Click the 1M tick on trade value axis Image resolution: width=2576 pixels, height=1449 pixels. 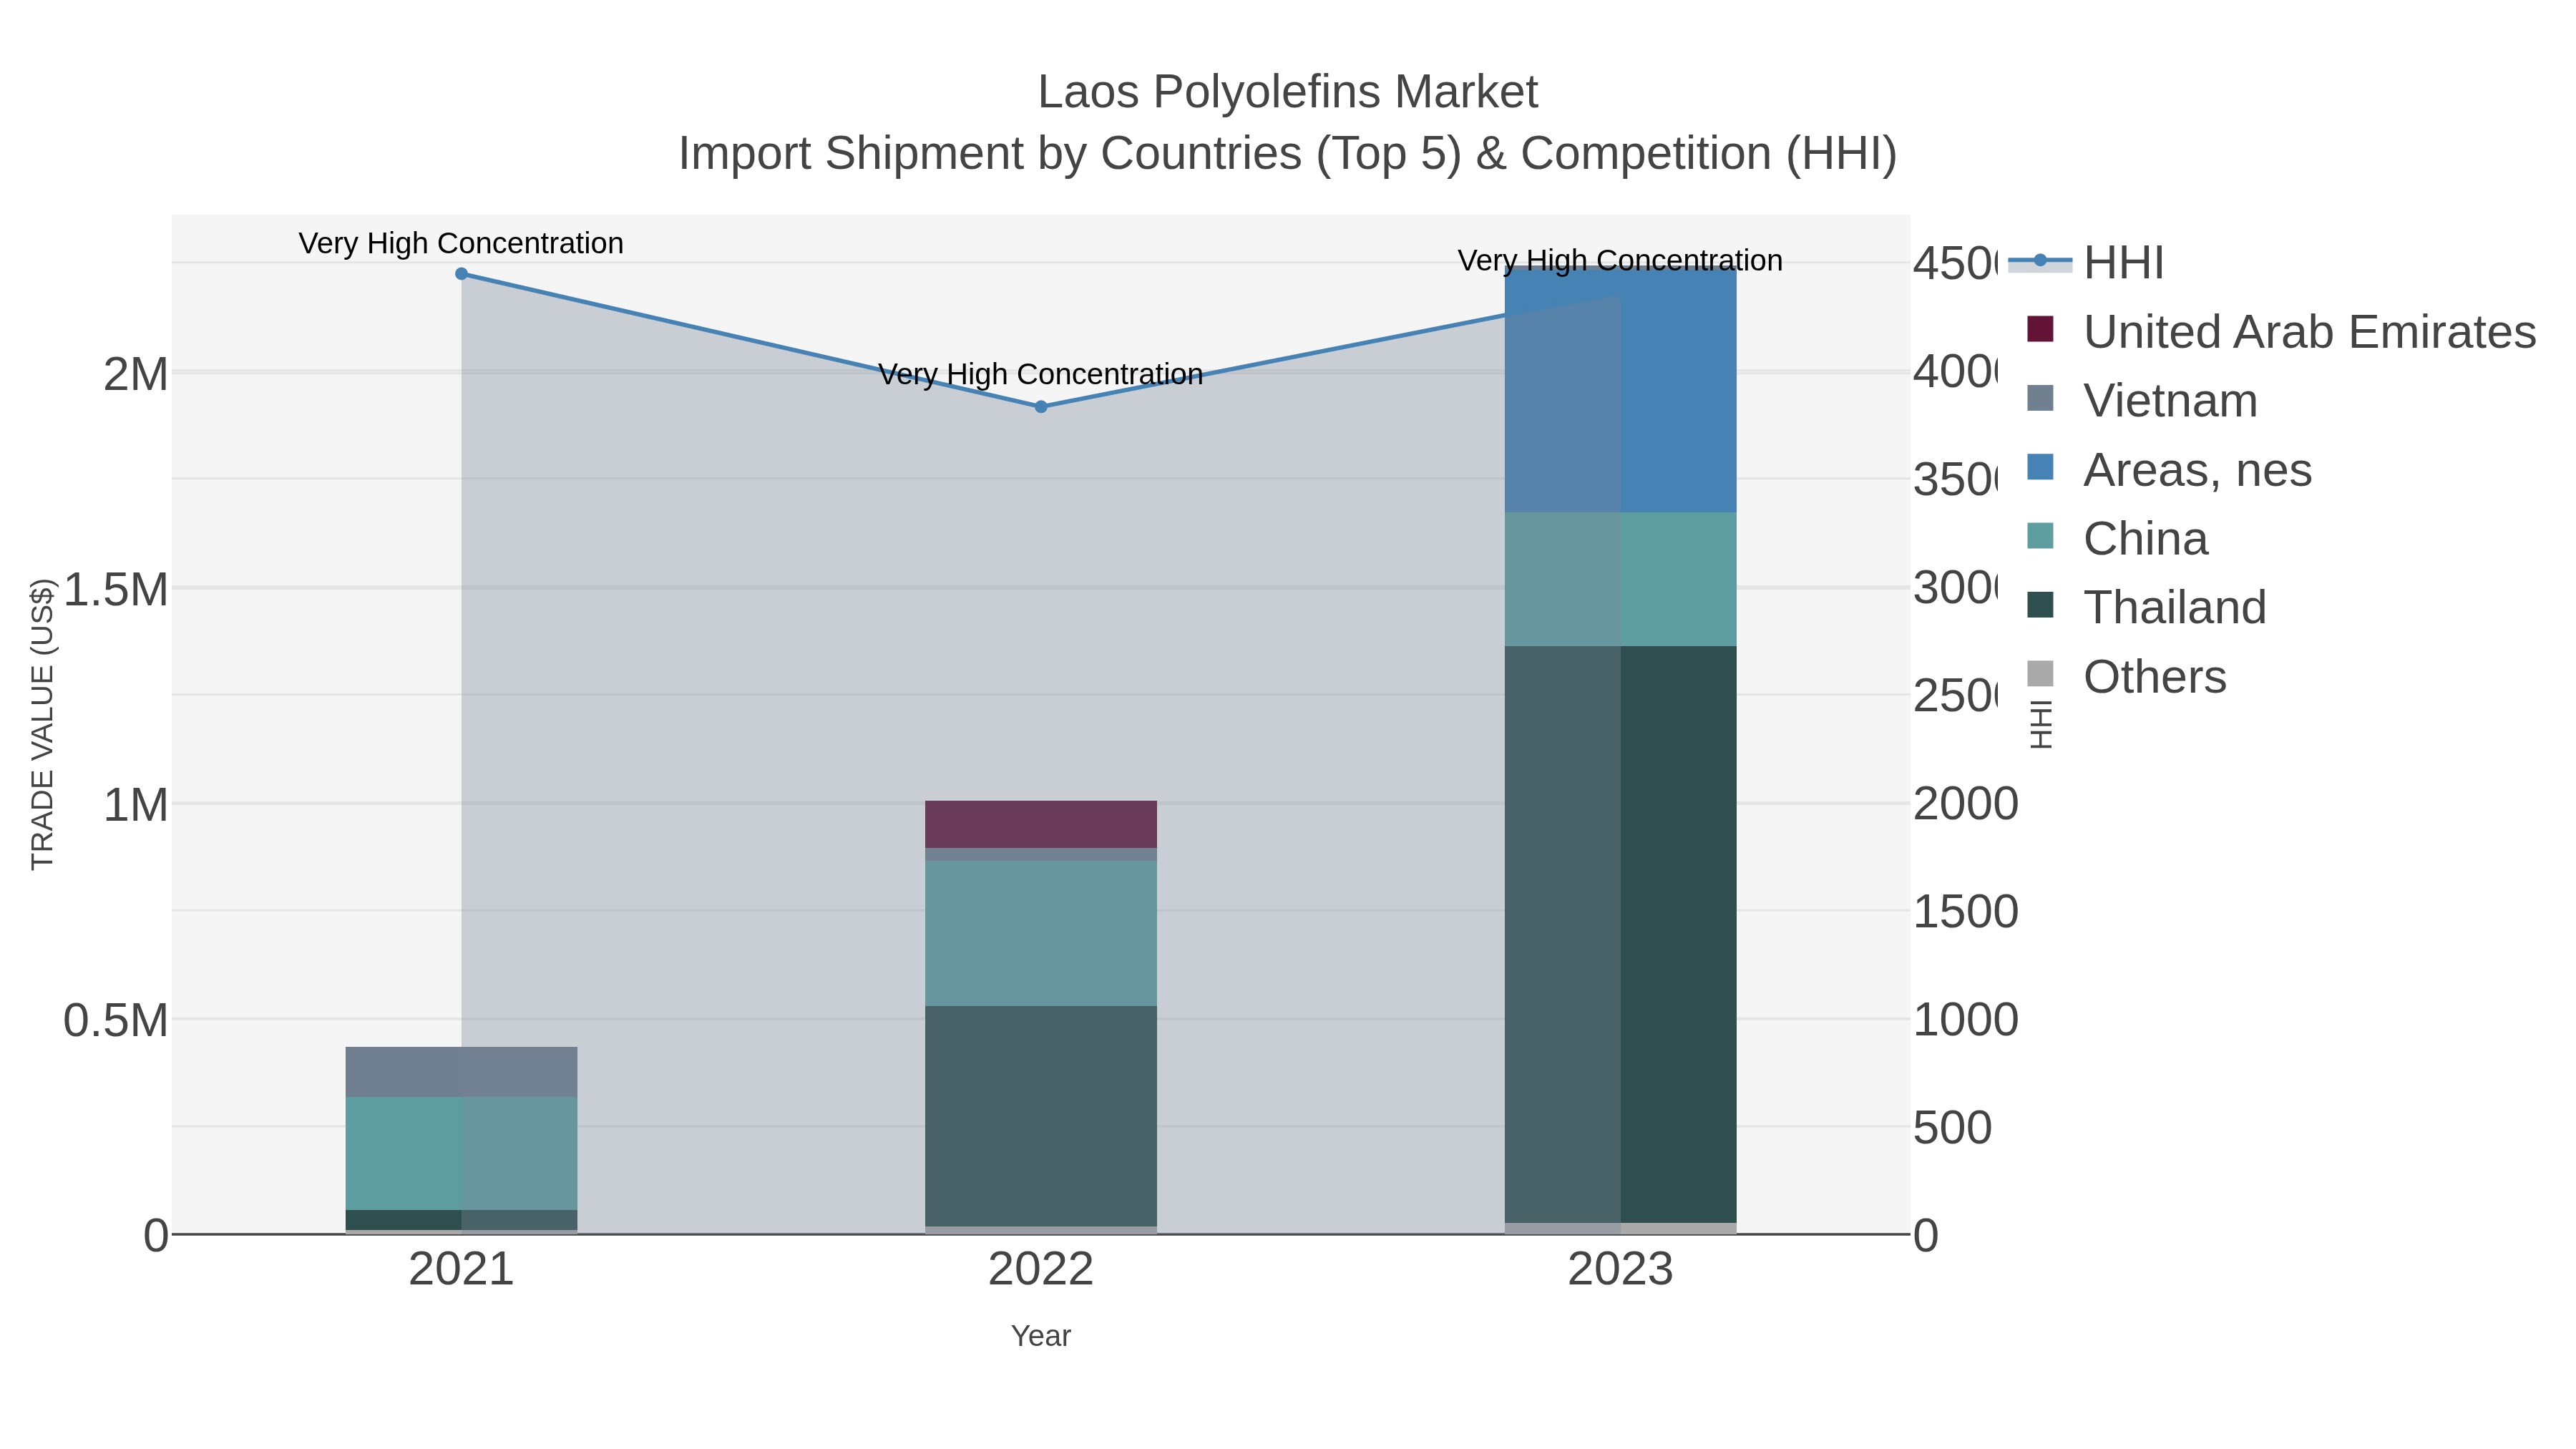(x=136, y=805)
